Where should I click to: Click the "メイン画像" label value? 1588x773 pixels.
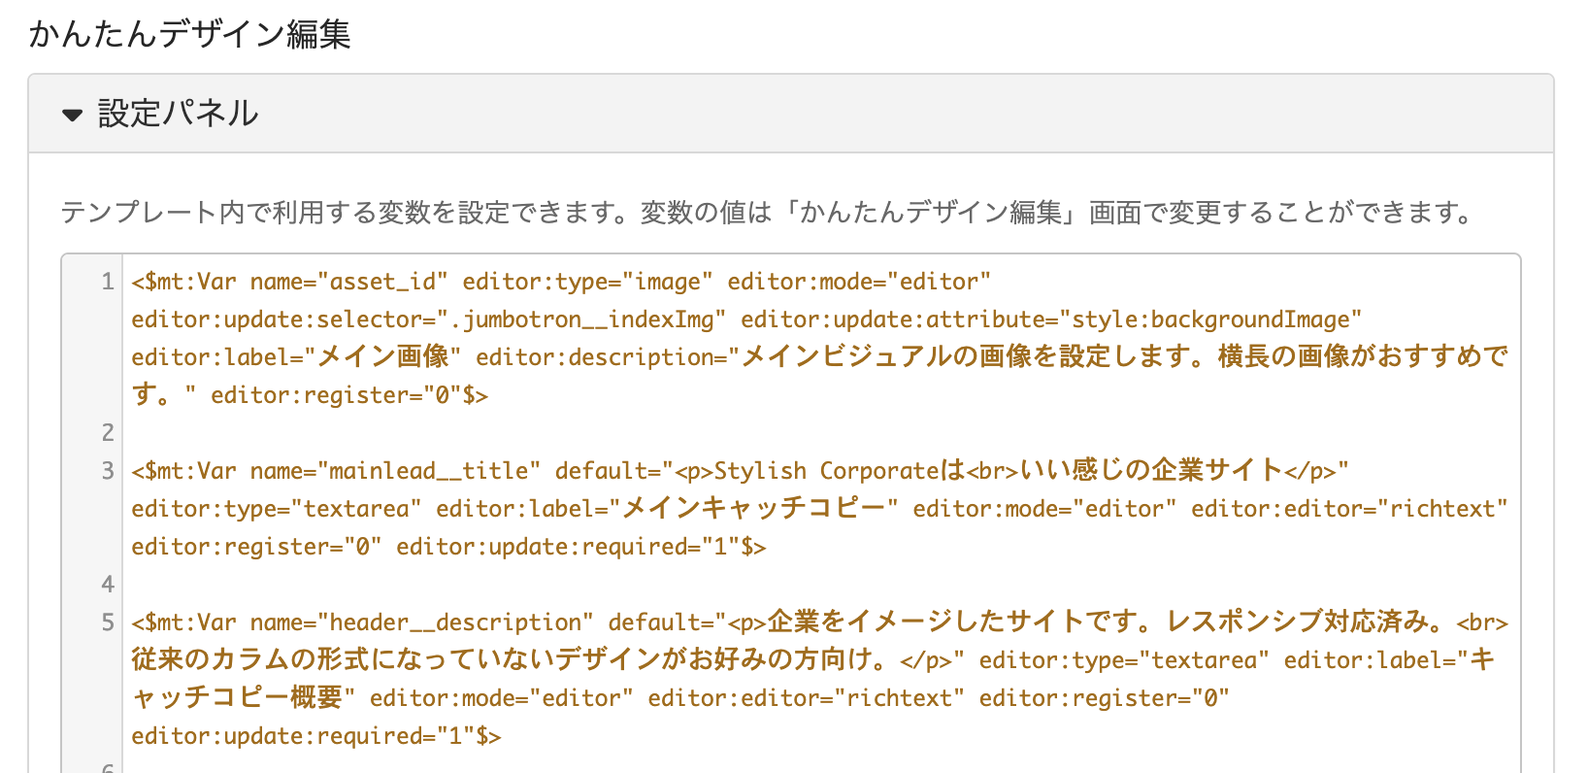tap(383, 357)
